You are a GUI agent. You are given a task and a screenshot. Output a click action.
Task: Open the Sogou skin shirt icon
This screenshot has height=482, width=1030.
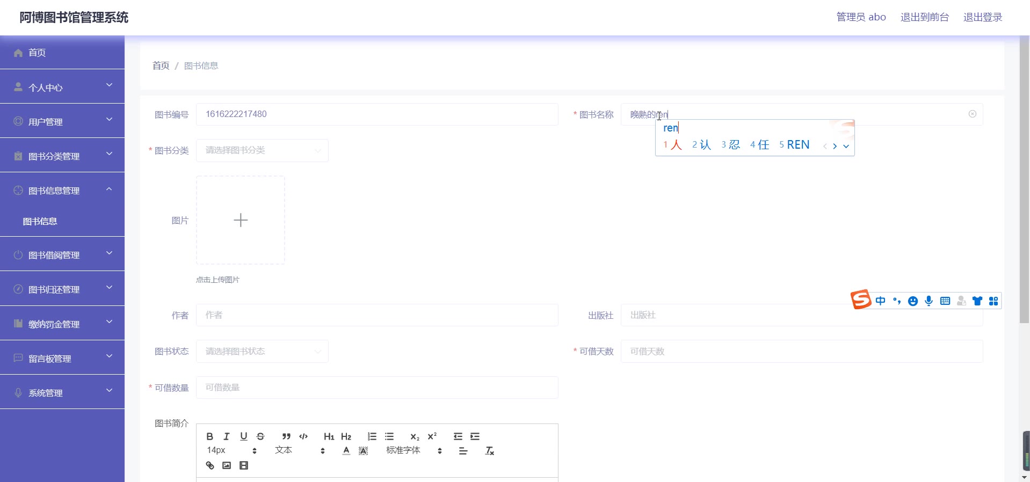point(977,301)
